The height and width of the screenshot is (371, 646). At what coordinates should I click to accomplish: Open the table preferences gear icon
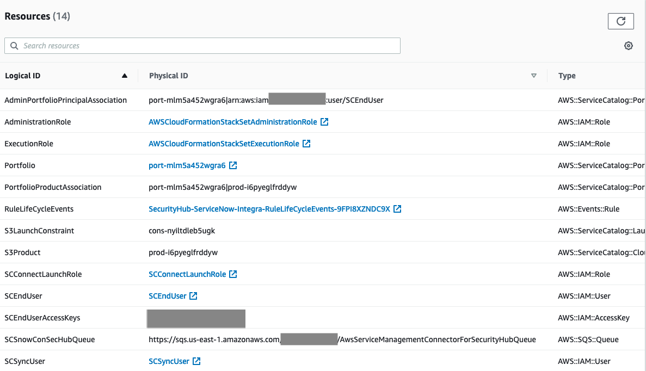tap(629, 46)
